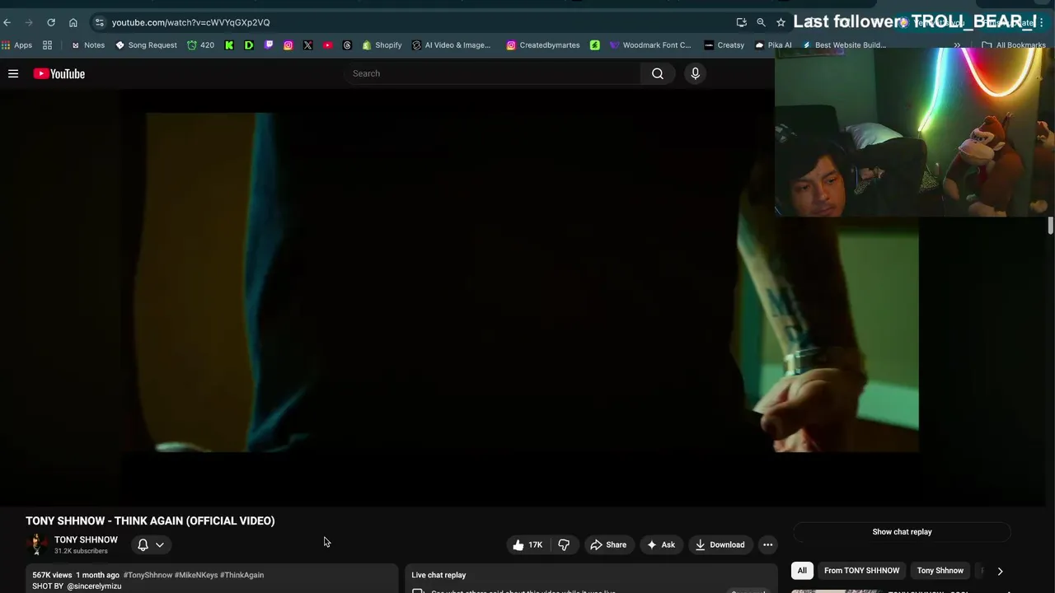Show more bookmarks with overflow chevrons
Image resolution: width=1055 pixels, height=593 pixels.
957,45
